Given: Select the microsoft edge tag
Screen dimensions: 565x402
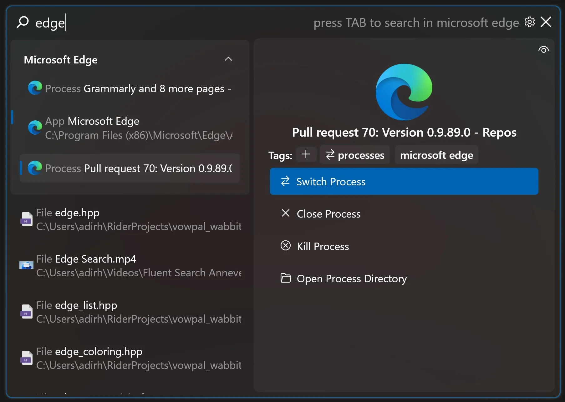Looking at the screenshot, I should pos(436,155).
